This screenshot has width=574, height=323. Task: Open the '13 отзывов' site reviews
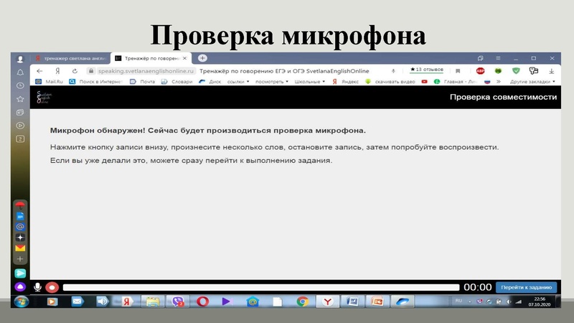(427, 70)
